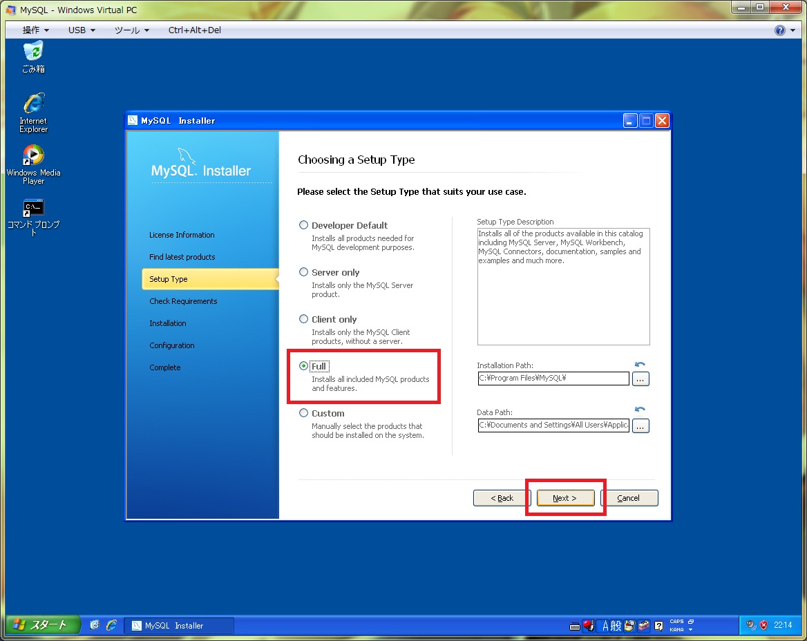This screenshot has height=641, width=807.
Task: Click the CAPS indicator in language bar
Action: point(677,622)
